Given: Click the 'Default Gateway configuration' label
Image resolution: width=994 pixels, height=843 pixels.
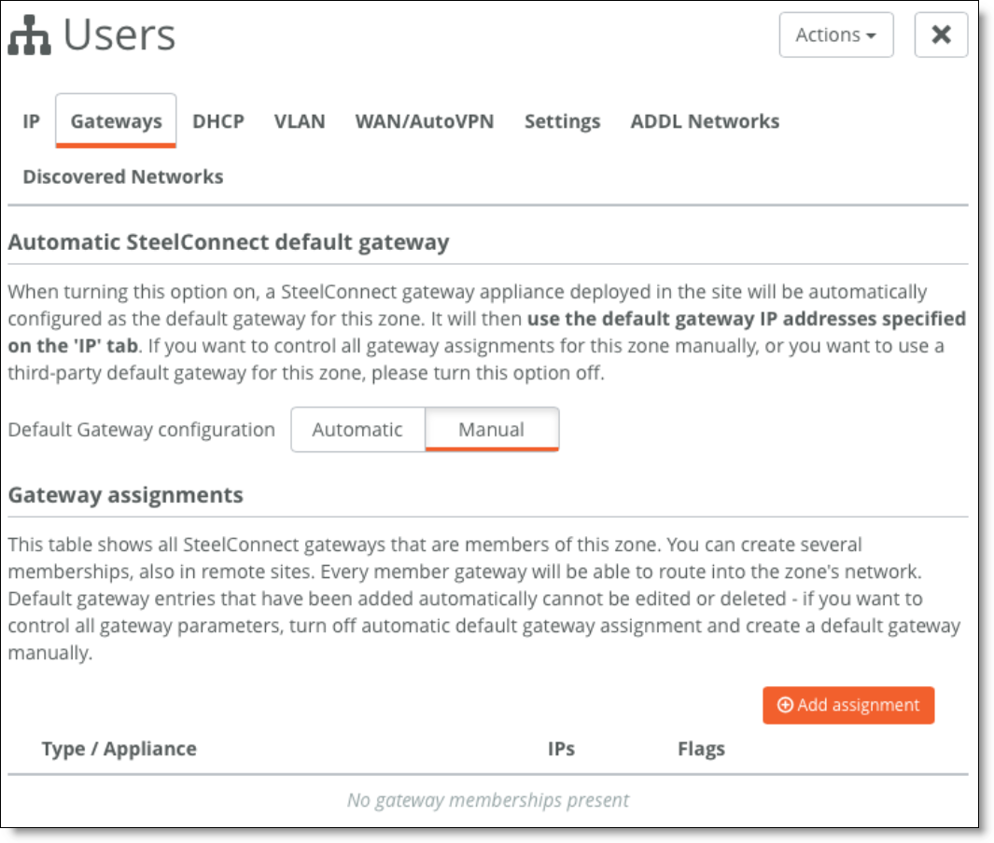Looking at the screenshot, I should click(141, 429).
